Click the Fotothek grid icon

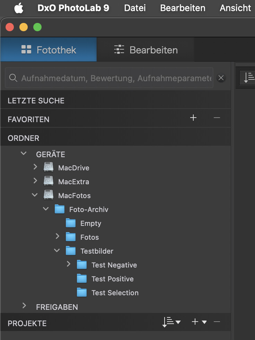coord(26,49)
